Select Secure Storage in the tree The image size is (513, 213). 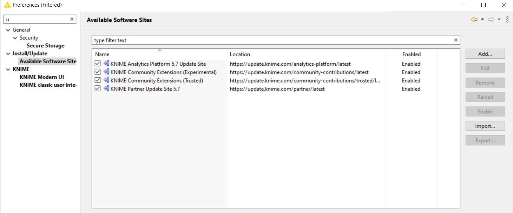click(x=45, y=45)
